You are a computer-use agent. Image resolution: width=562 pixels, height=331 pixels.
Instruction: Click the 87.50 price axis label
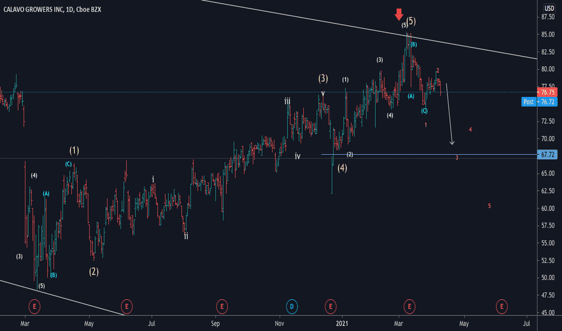(x=548, y=17)
